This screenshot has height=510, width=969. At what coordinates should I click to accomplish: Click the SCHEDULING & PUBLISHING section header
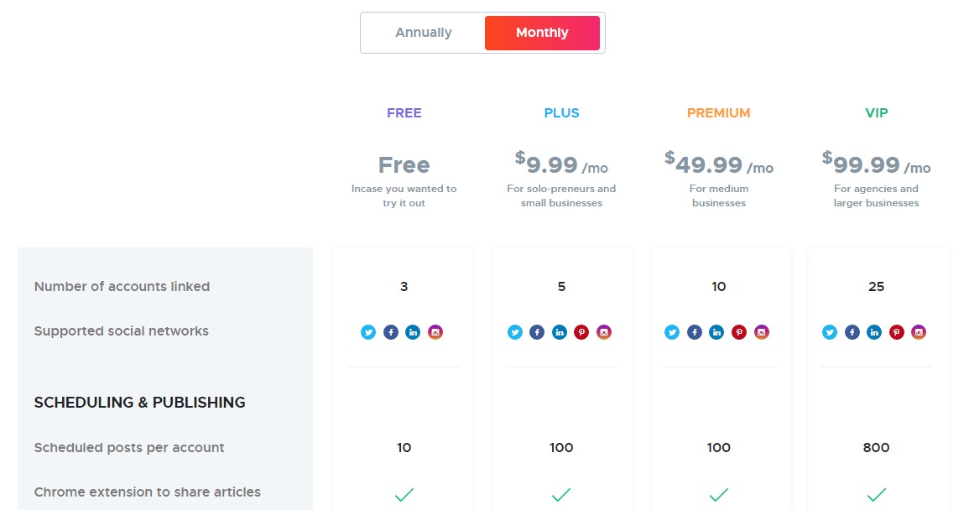click(x=139, y=403)
